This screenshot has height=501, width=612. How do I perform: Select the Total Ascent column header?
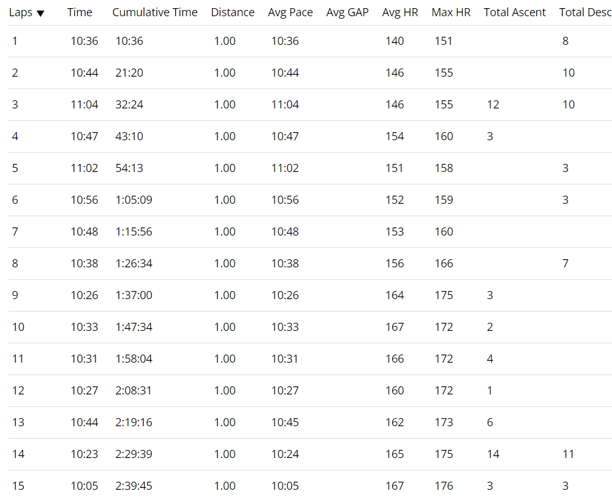(x=515, y=12)
